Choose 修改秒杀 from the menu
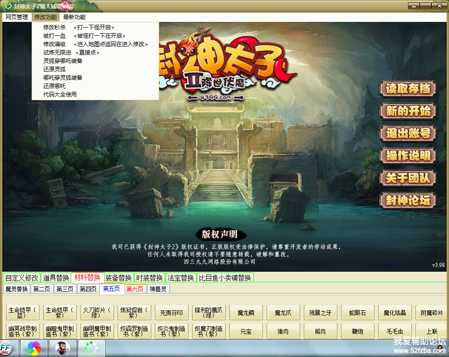 click(x=54, y=27)
